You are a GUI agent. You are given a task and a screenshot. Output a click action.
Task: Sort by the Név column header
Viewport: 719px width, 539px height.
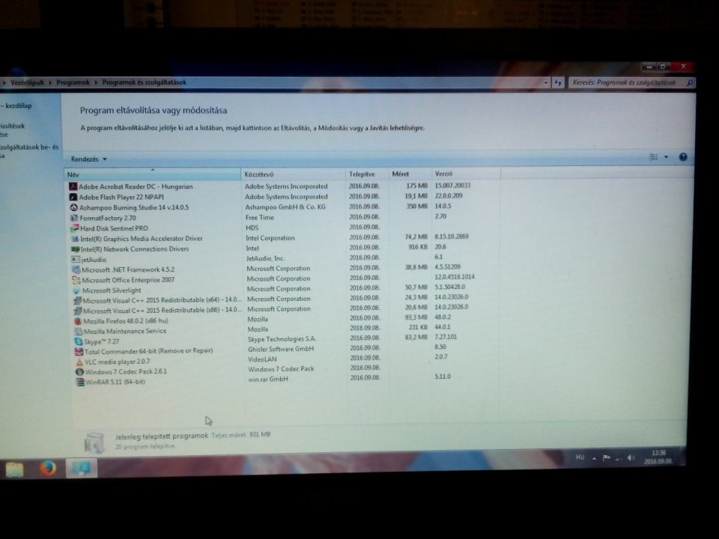tap(152, 174)
